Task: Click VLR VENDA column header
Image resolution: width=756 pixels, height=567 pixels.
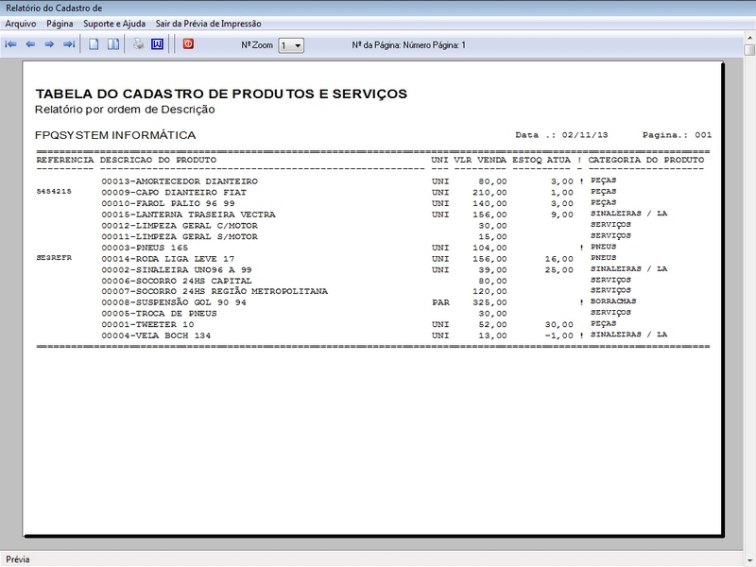Action: [x=480, y=160]
